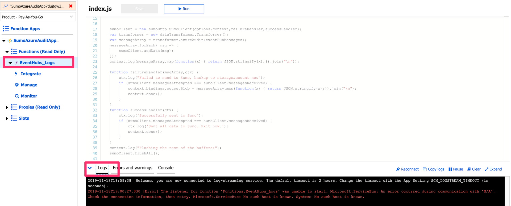Click the Manage gear icon

(17, 85)
